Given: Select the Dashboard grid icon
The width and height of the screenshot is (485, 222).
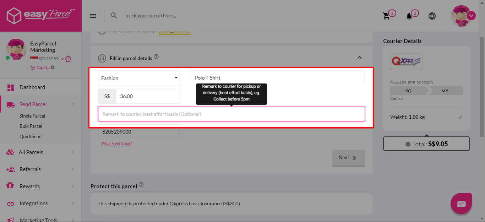Looking at the screenshot, I should pos(11,87).
